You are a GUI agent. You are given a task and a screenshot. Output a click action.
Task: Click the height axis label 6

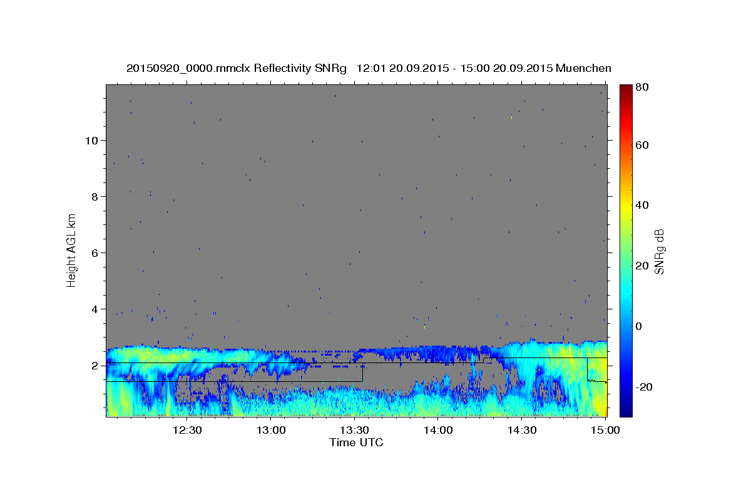(95, 252)
